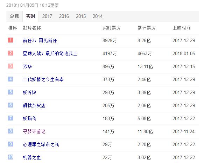204x163 pixels.
Task: Open the 2015 box office tab
Action: (81, 16)
